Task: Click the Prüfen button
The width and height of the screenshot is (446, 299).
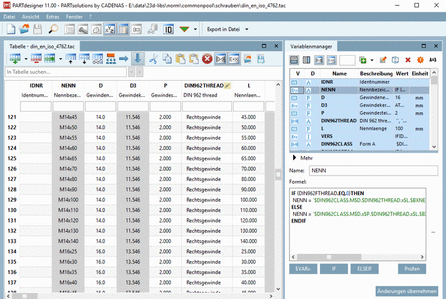Action: [412, 269]
